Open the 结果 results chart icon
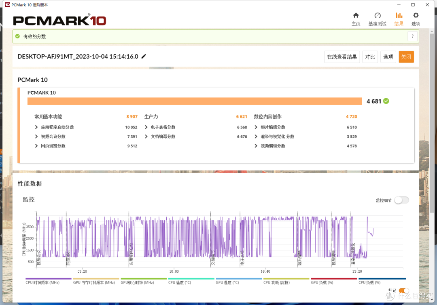This screenshot has width=437, height=305. [x=399, y=15]
